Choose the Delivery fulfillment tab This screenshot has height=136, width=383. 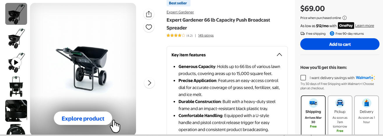[366, 114]
